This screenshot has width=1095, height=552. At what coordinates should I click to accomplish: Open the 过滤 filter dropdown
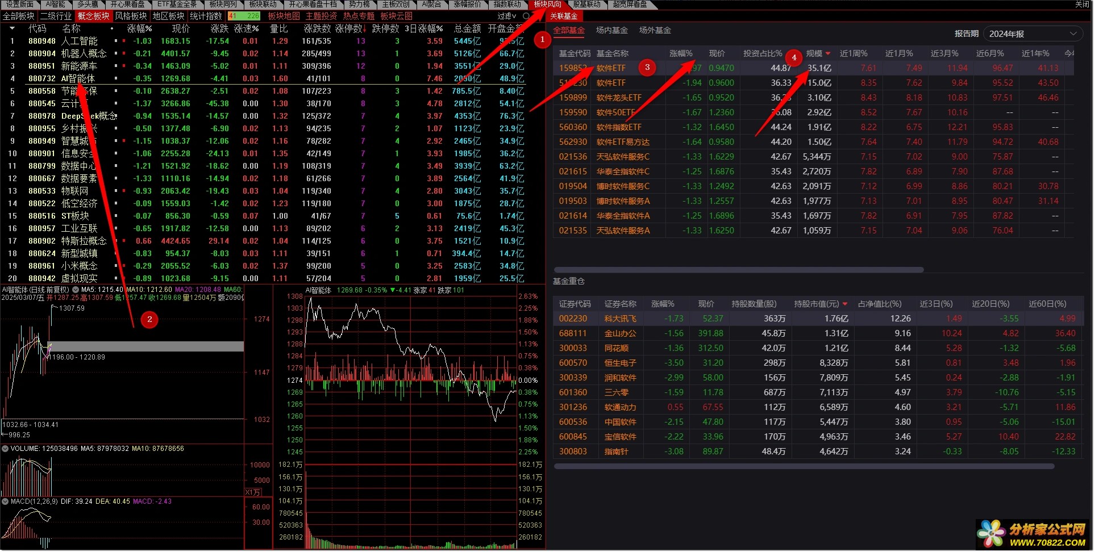pyautogui.click(x=507, y=16)
